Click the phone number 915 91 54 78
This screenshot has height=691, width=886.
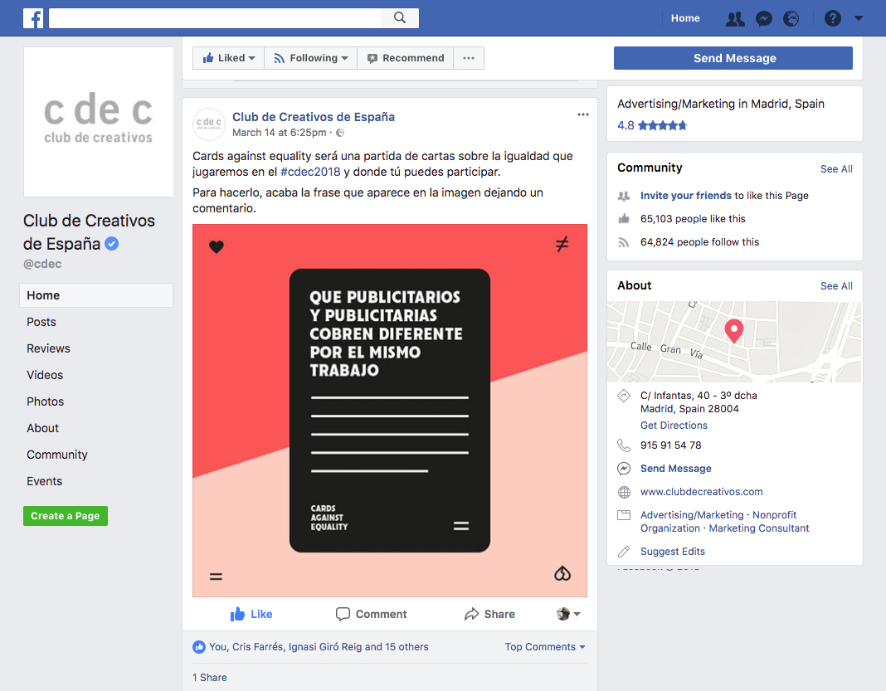[670, 445]
